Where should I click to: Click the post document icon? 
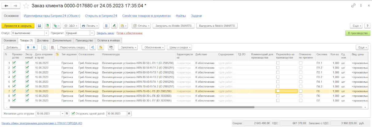(47, 26)
